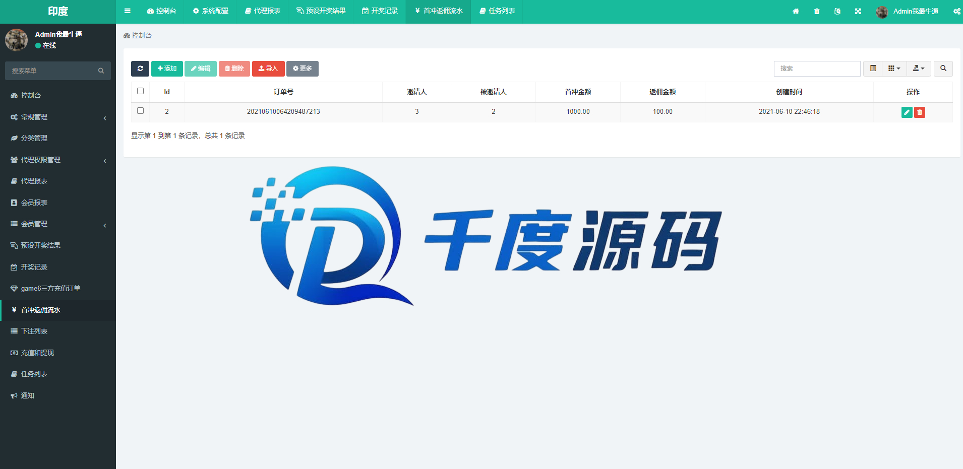Sort by the 订单号 column header
The image size is (963, 469).
coord(283,92)
